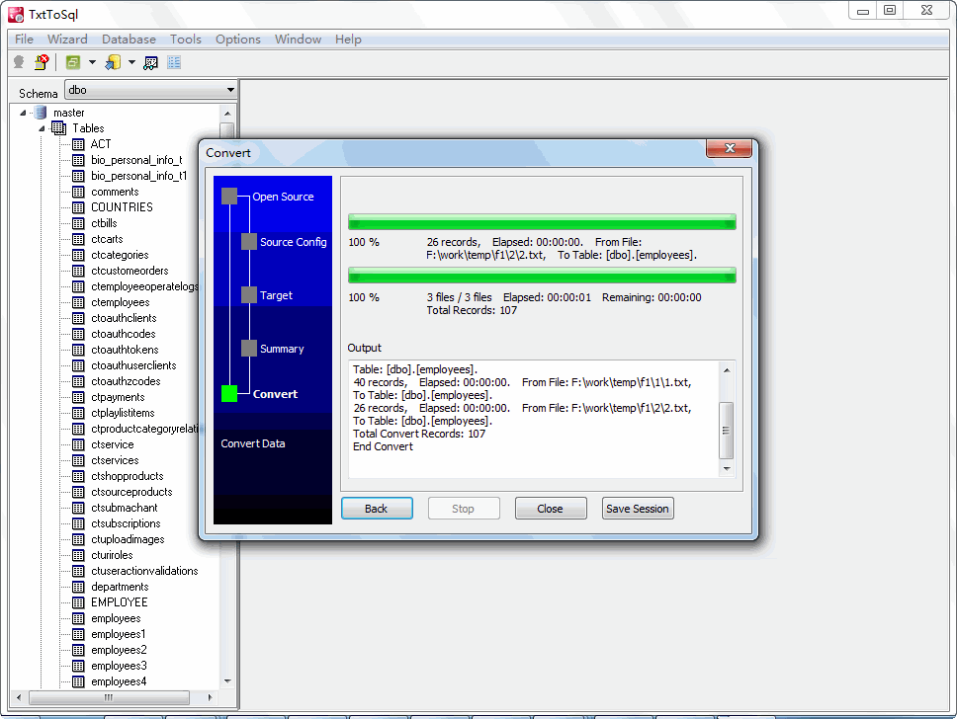This screenshot has width=957, height=719.
Task: Collapse the master database node
Action: point(23,113)
